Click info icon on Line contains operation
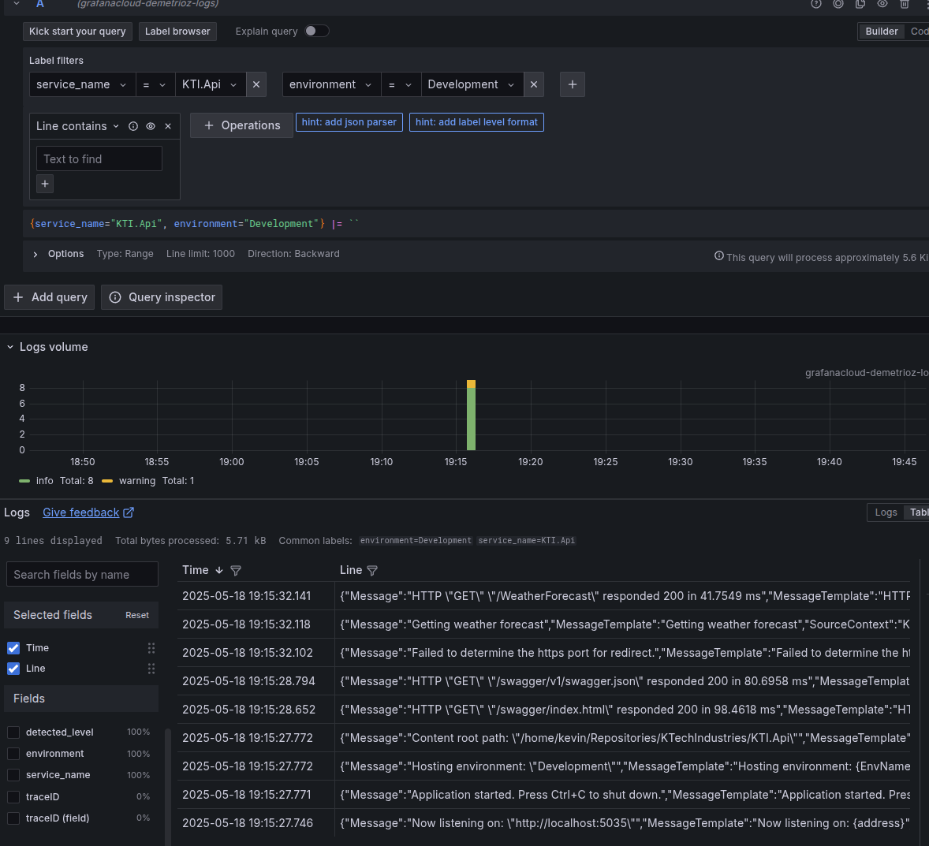929x846 pixels. pos(133,126)
